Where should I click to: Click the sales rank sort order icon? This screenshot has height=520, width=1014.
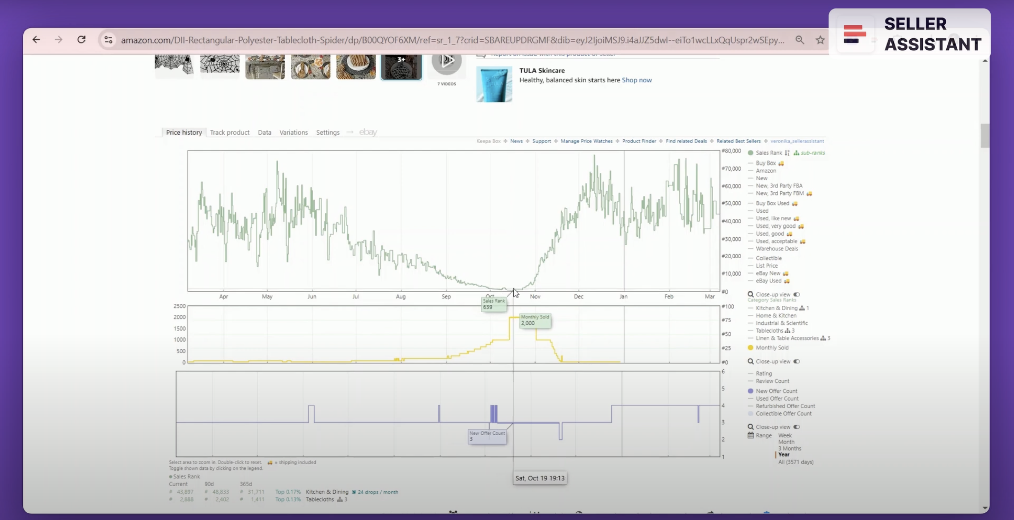coord(787,153)
